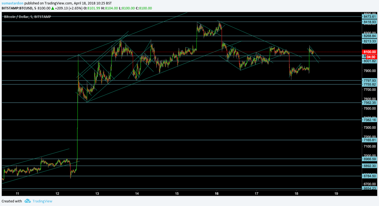
Task: Click the 7700.00 price axis tick
Action: [370, 90]
